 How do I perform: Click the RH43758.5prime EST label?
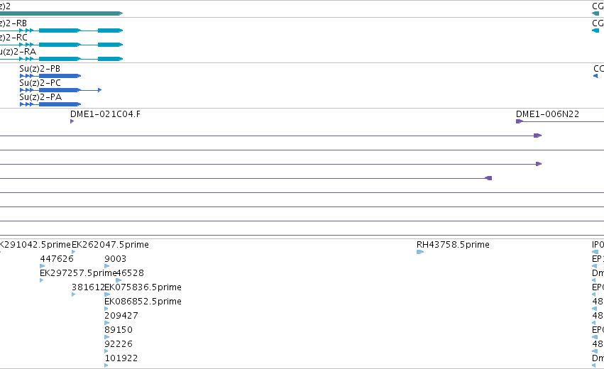click(453, 245)
